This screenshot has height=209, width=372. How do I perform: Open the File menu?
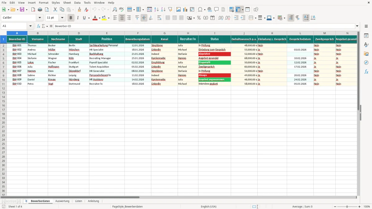4,2
